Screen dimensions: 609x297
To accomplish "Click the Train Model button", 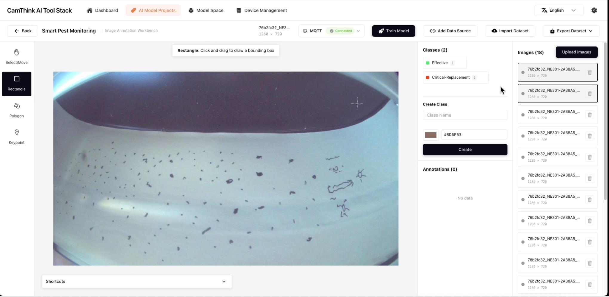I will (x=393, y=31).
